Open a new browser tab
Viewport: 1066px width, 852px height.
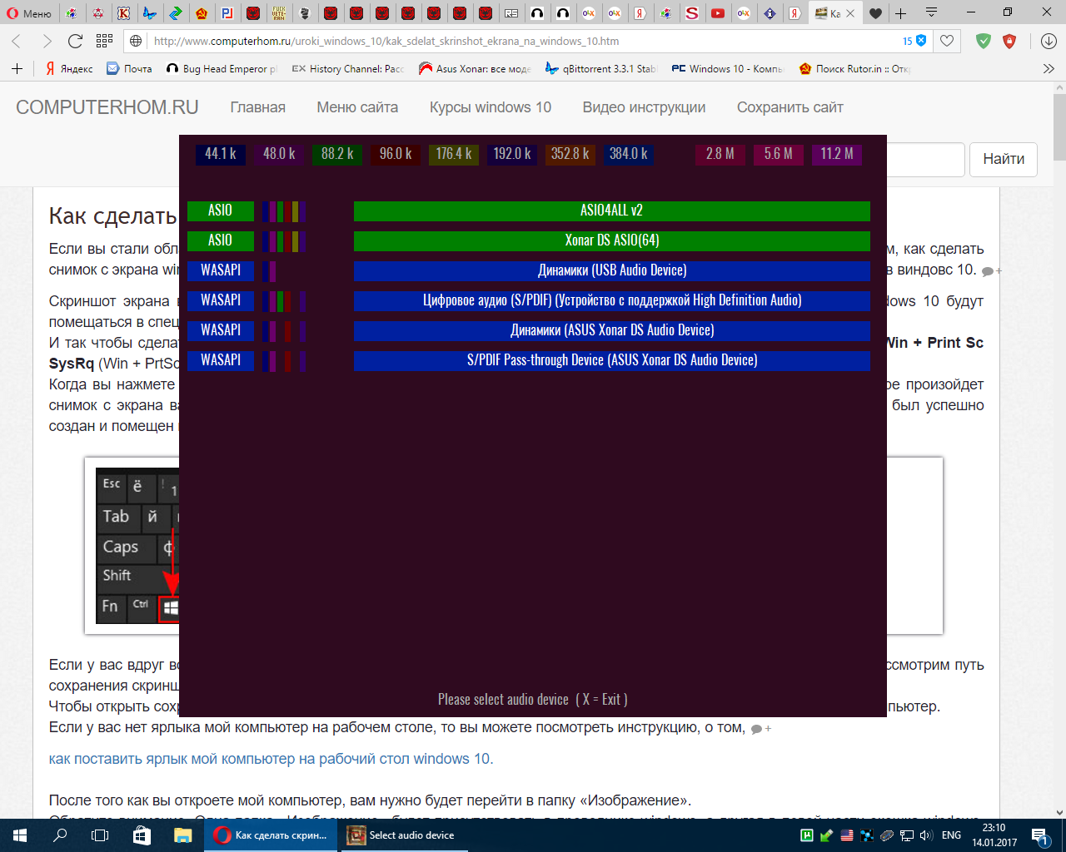(901, 13)
